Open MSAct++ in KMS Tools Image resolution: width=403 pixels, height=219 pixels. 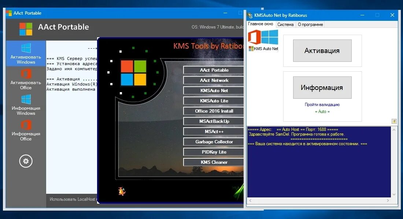coord(214,132)
